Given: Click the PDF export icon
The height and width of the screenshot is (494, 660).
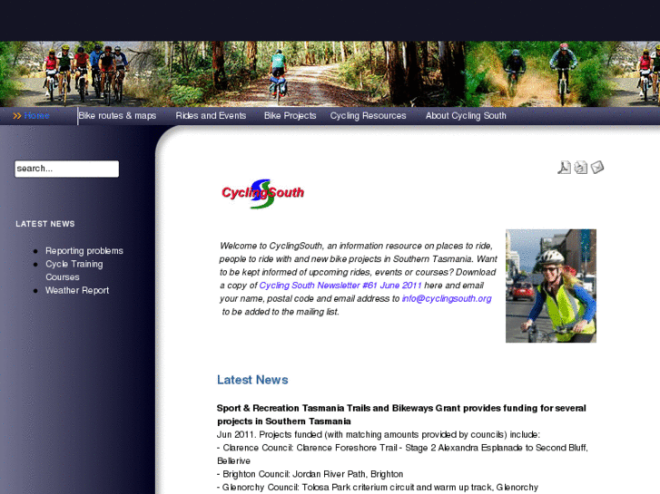Looking at the screenshot, I should 564,168.
